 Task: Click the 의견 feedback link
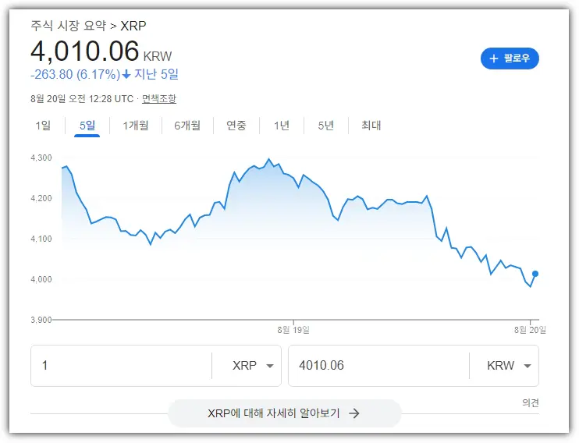(531, 402)
